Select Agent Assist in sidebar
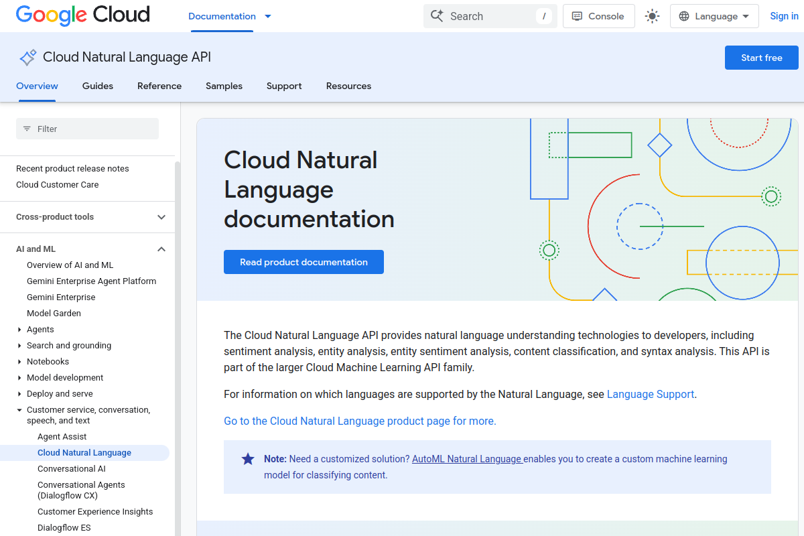The image size is (804, 536). [x=62, y=437]
